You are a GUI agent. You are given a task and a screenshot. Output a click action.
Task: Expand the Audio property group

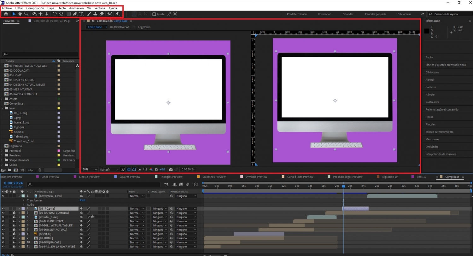[23, 205]
